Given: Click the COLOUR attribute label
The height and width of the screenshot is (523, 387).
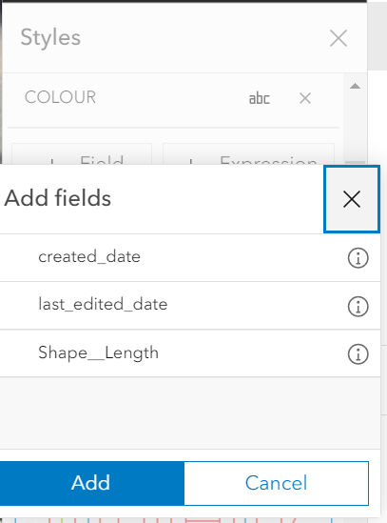Looking at the screenshot, I should tap(60, 97).
